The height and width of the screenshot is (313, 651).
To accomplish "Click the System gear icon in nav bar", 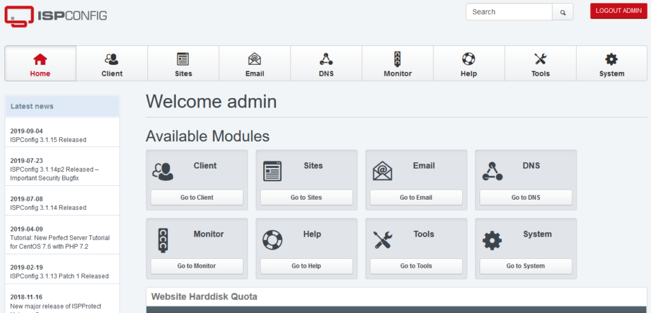I will 611,59.
